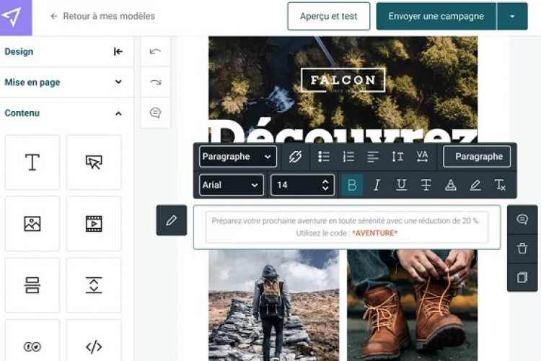
Task: Expand the Mise en page section
Action: point(66,82)
